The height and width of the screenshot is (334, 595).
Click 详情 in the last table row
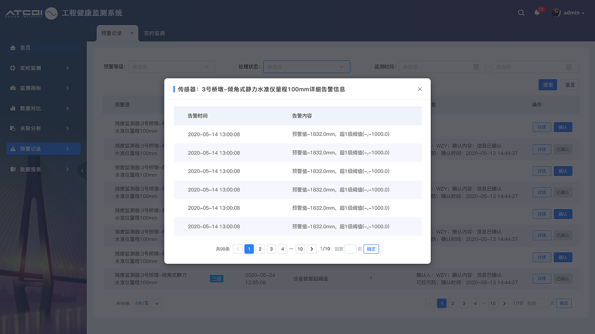click(x=542, y=279)
